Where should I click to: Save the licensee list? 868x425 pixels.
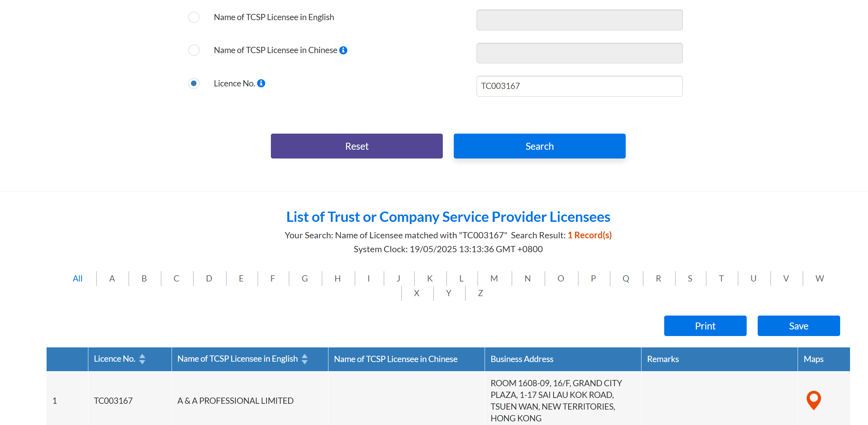pyautogui.click(x=799, y=326)
